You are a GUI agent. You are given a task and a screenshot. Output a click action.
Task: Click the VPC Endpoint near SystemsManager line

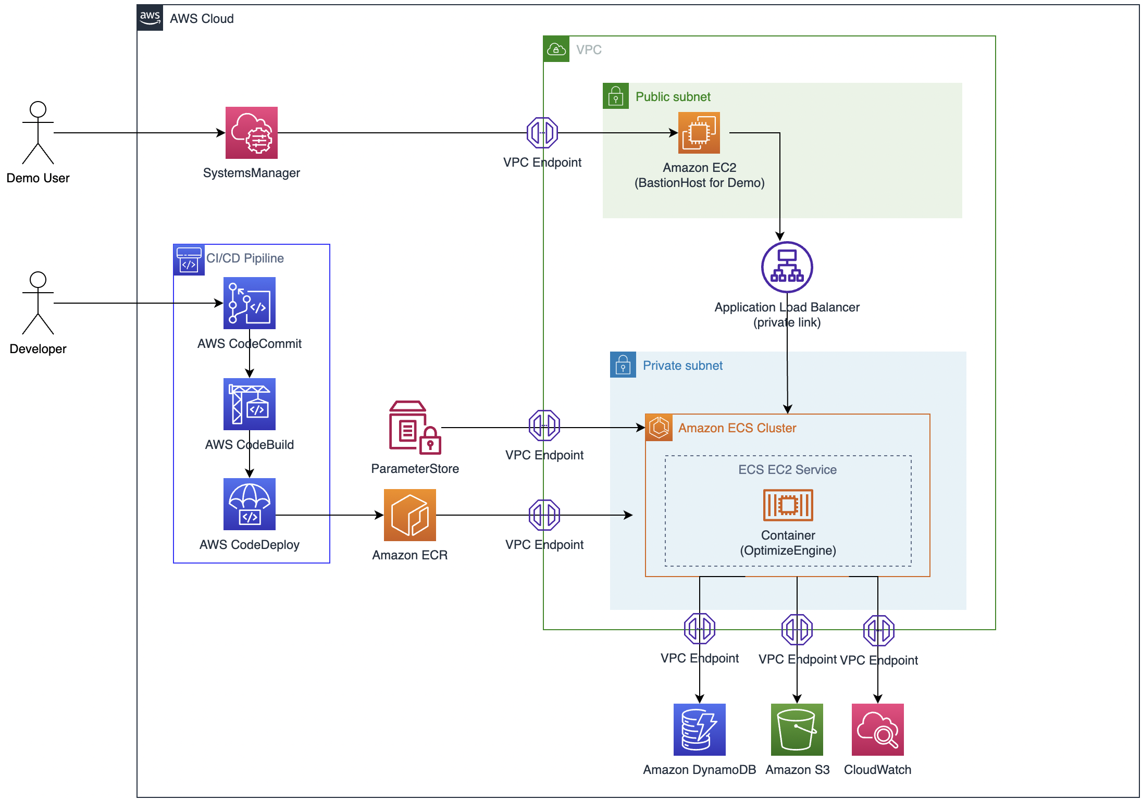[542, 132]
